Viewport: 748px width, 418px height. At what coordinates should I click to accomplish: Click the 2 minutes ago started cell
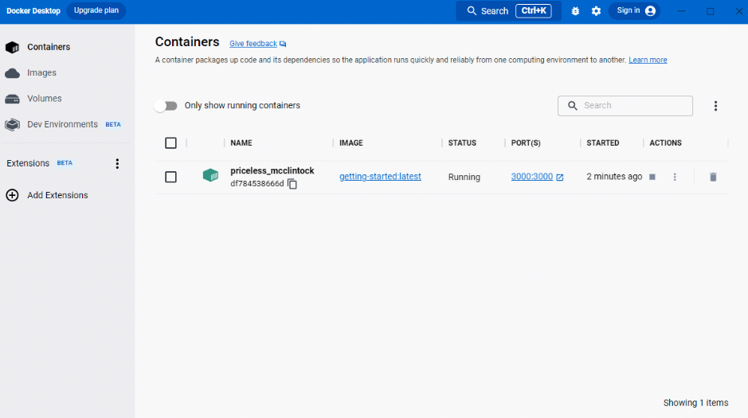(614, 176)
